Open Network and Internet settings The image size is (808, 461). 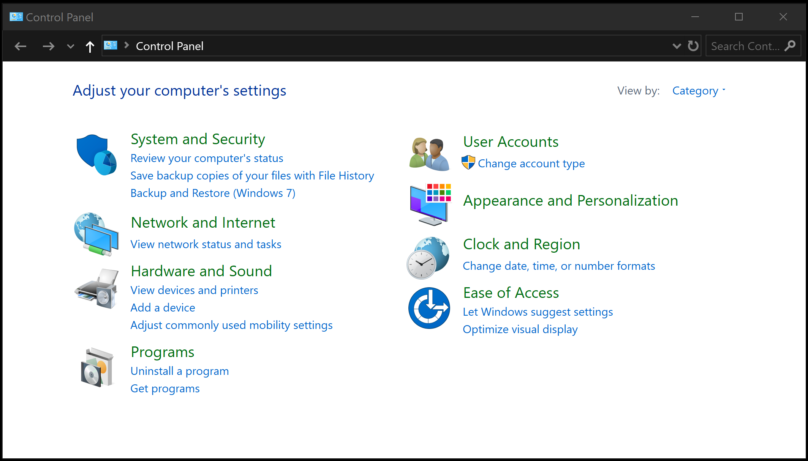[x=202, y=222]
